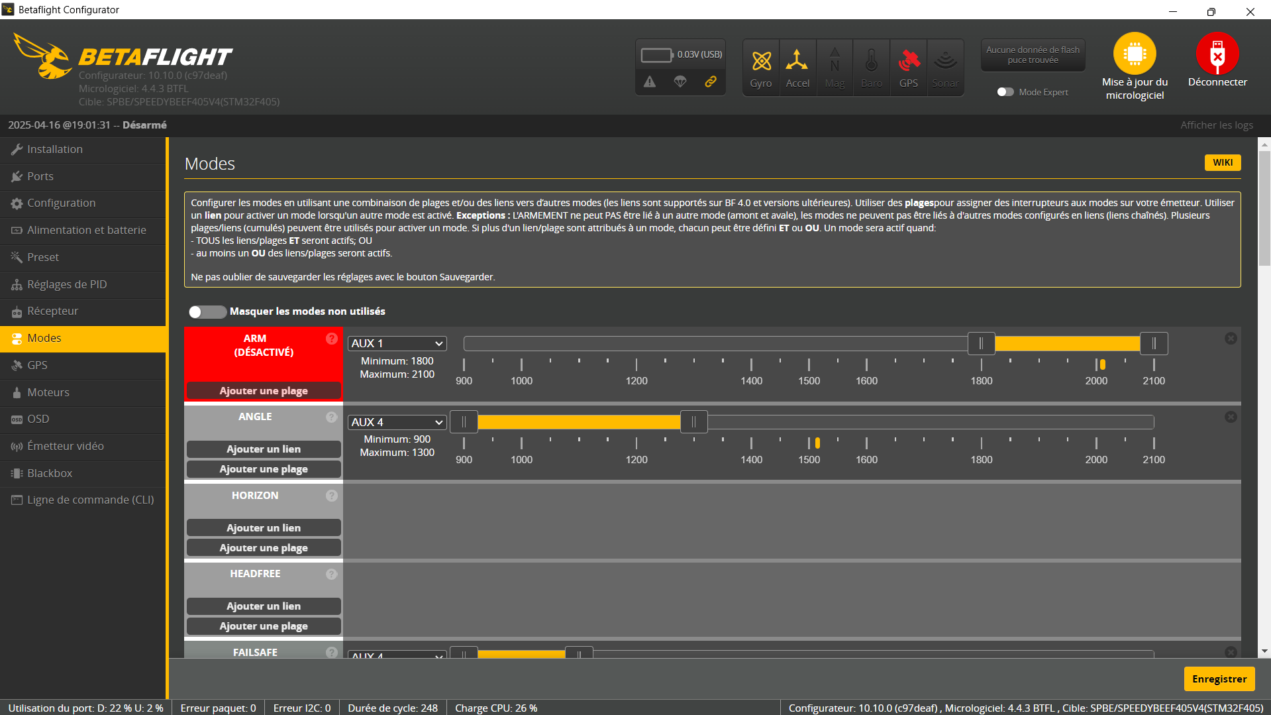Click ARM range slider minimum handle
1271x715 pixels.
(x=981, y=343)
